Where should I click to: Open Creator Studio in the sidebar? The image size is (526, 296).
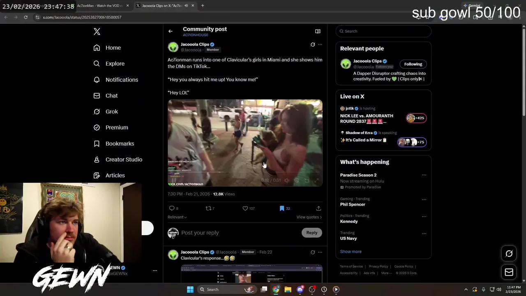coord(118,160)
